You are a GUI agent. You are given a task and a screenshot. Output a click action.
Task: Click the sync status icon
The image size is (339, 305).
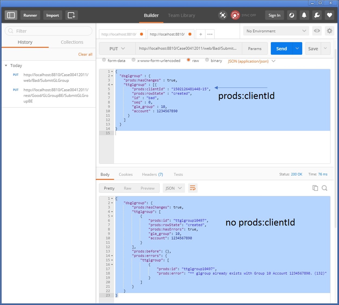coord(235,15)
